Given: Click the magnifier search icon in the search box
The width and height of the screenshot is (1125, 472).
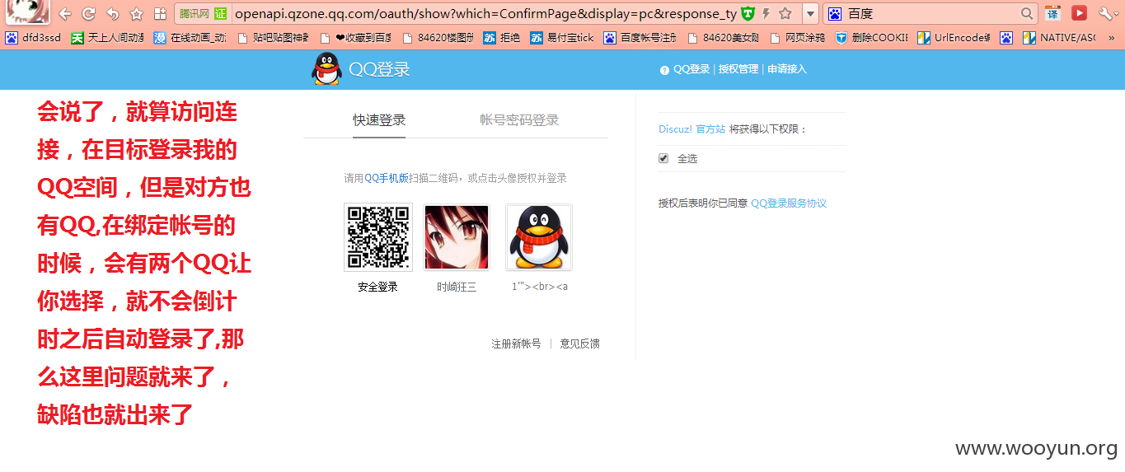Looking at the screenshot, I should pos(1027,14).
